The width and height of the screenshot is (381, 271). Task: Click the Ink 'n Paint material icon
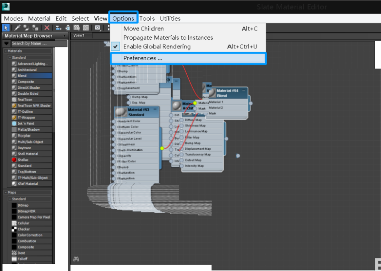[x=14, y=124]
